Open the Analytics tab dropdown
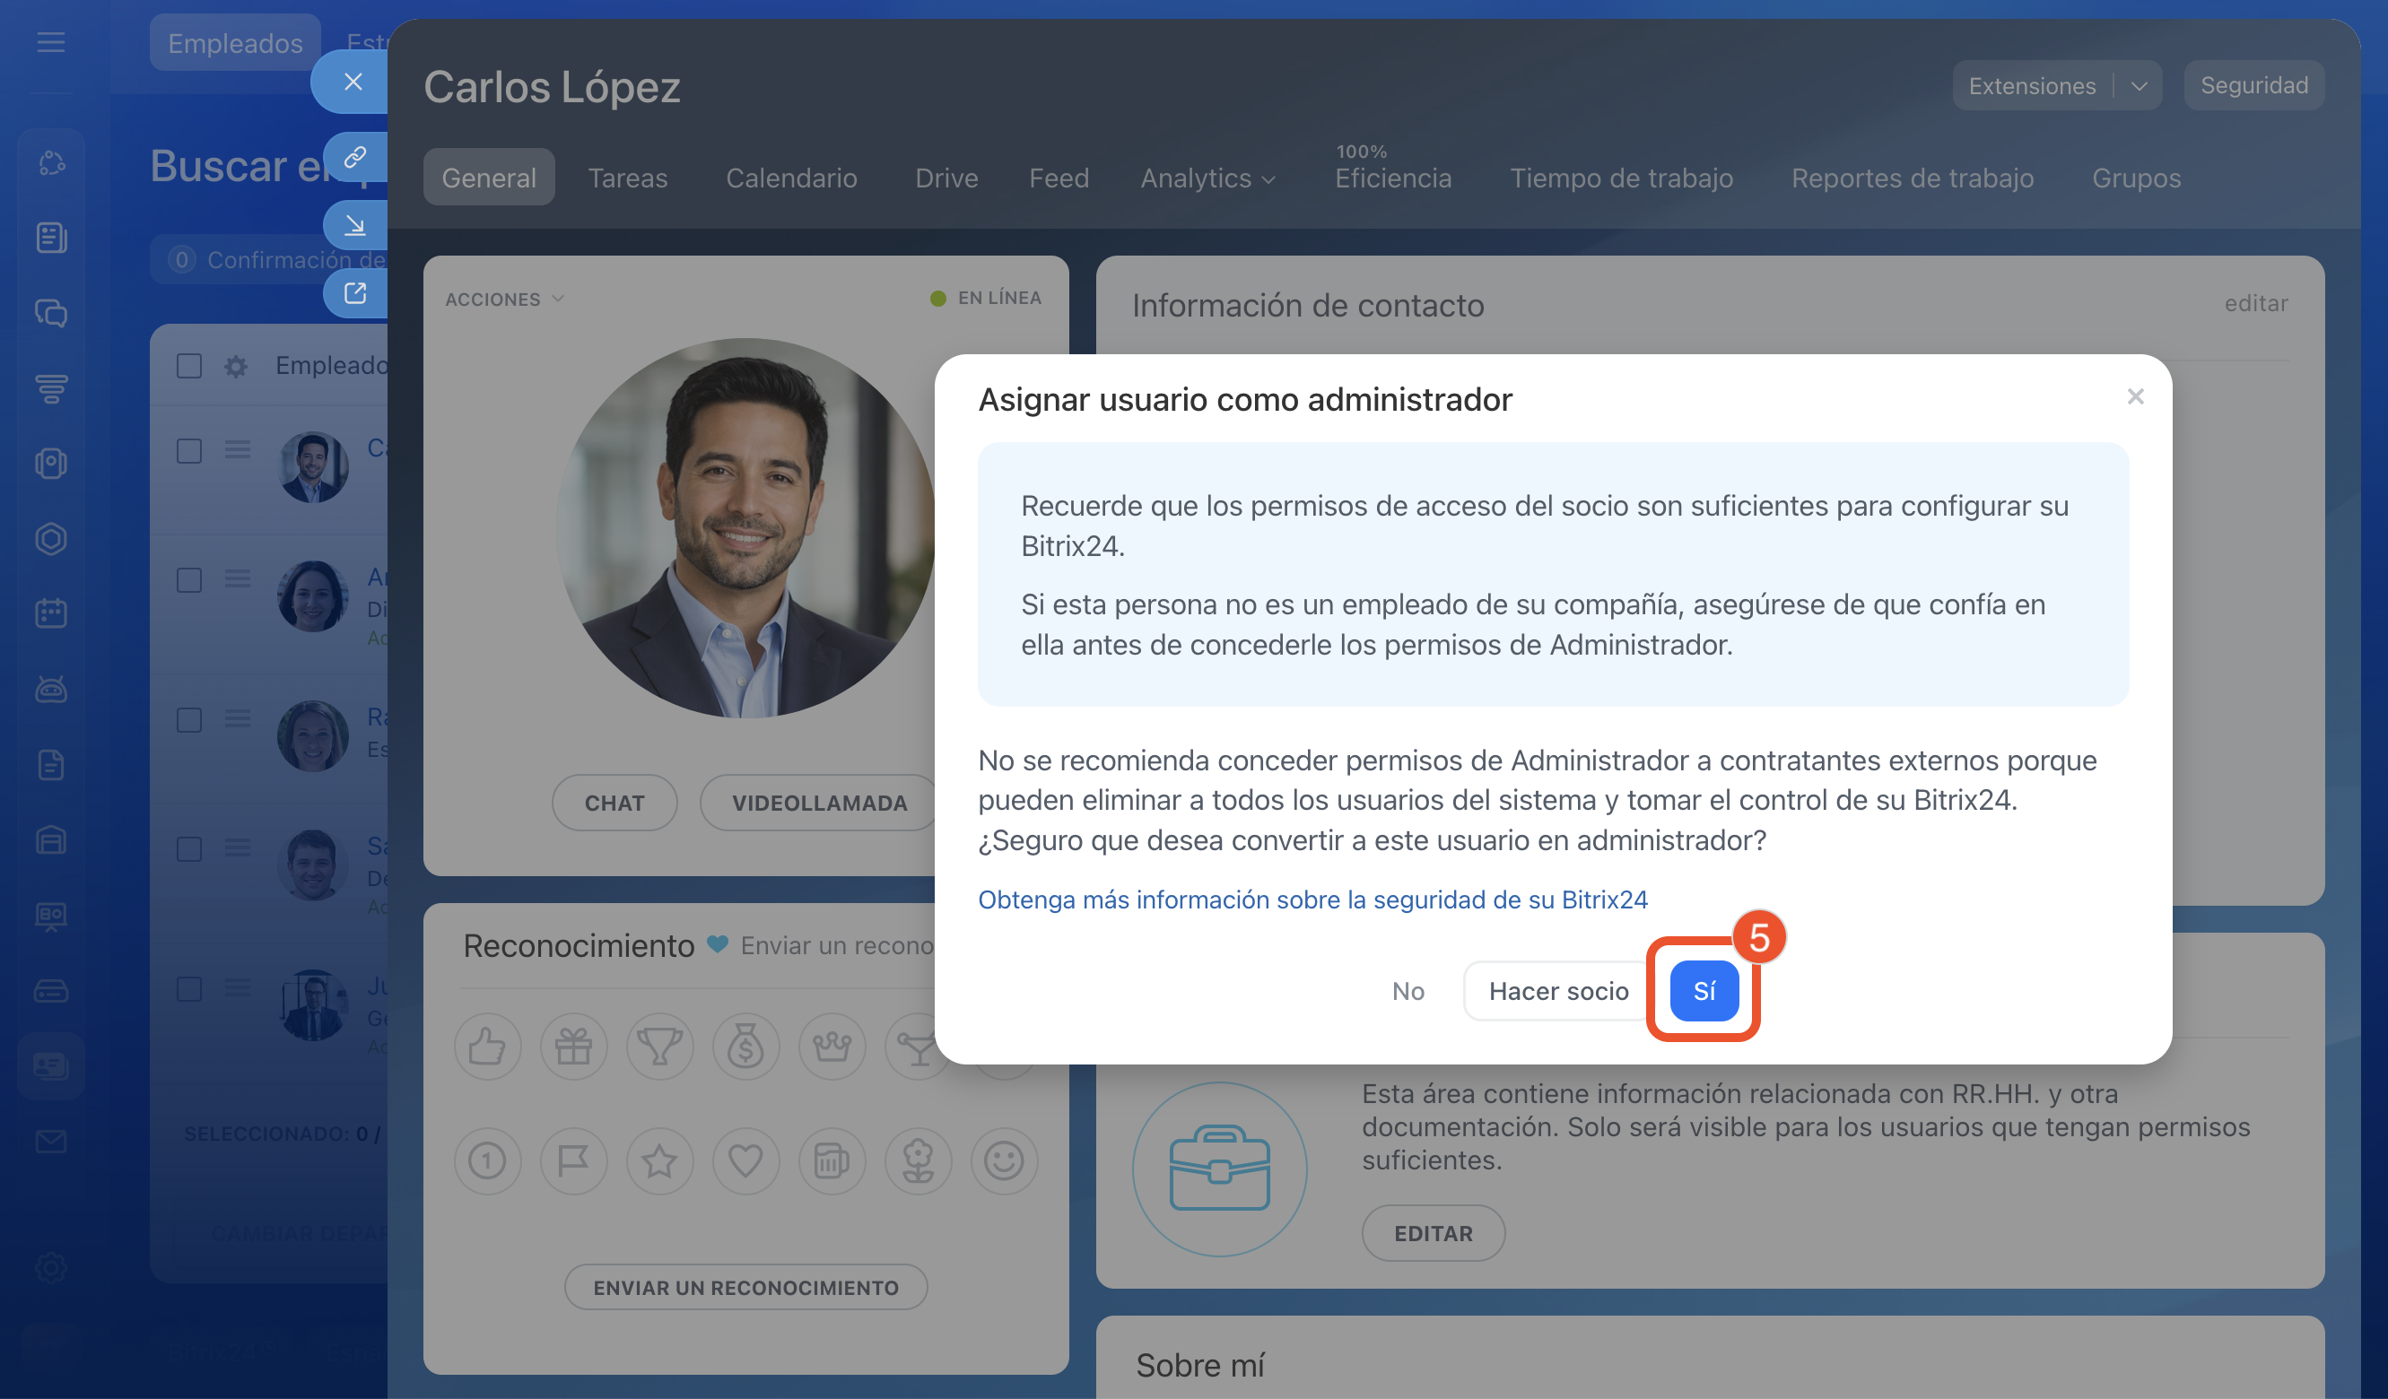2388x1399 pixels. tap(1207, 178)
